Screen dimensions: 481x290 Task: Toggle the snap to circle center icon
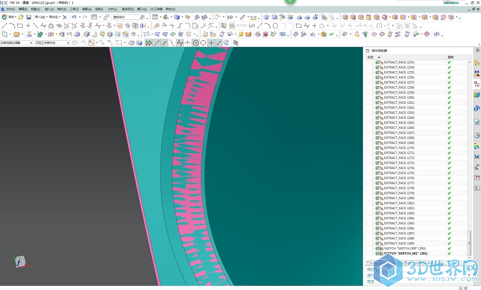tap(196, 43)
